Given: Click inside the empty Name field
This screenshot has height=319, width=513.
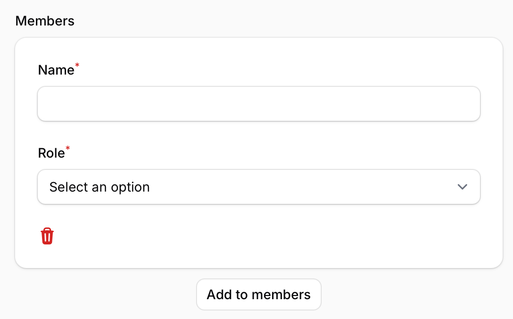Looking at the screenshot, I should (x=258, y=104).
